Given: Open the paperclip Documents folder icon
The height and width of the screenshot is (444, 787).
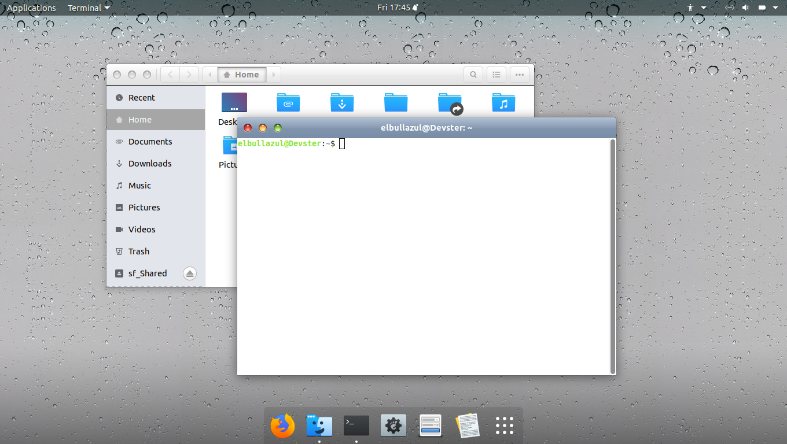Looking at the screenshot, I should click(288, 102).
